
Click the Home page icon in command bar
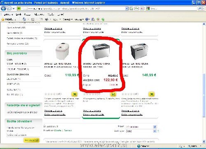(24, 19)
